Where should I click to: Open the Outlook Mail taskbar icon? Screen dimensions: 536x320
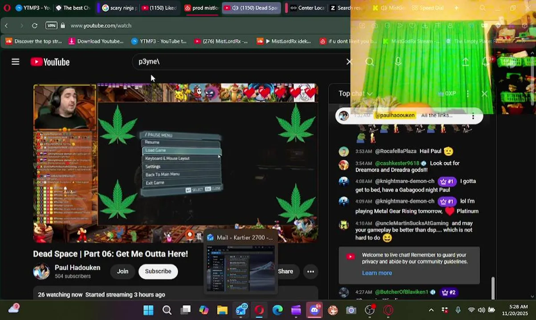(x=241, y=310)
